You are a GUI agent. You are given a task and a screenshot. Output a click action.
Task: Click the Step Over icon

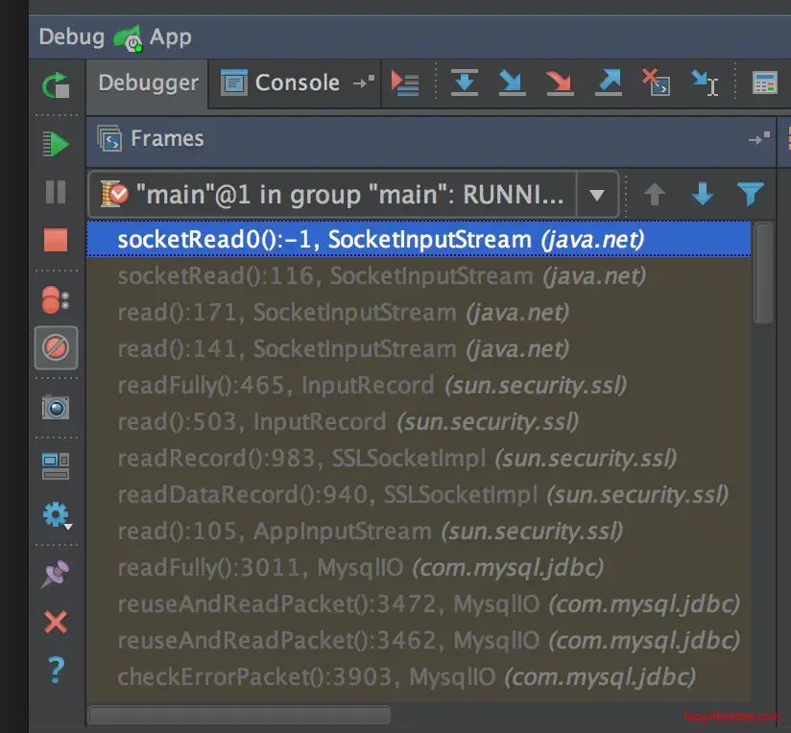[465, 83]
